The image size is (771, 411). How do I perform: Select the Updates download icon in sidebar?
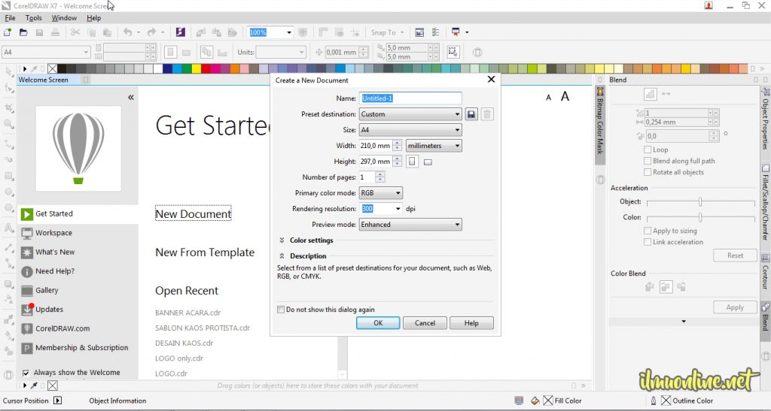(27, 310)
